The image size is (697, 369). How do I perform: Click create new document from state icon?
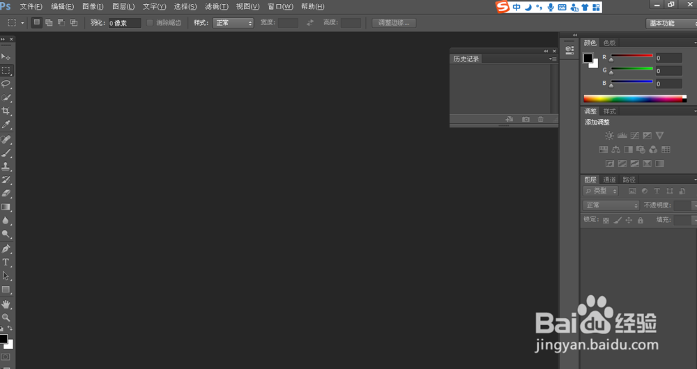pyautogui.click(x=510, y=119)
